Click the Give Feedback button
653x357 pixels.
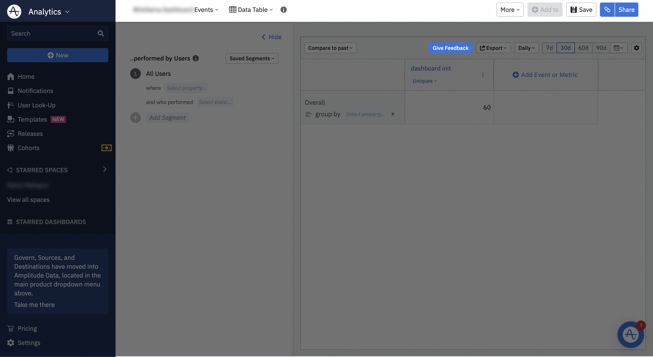tap(451, 48)
